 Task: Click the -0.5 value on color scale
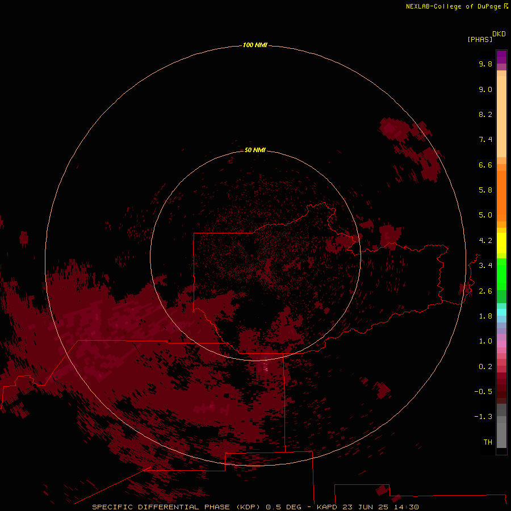click(x=483, y=392)
